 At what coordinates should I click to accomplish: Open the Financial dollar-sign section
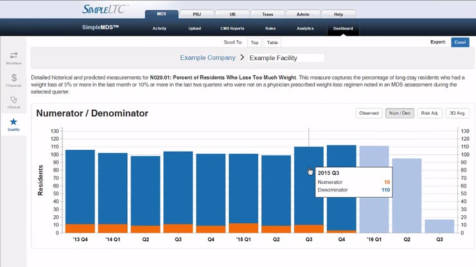click(13, 79)
